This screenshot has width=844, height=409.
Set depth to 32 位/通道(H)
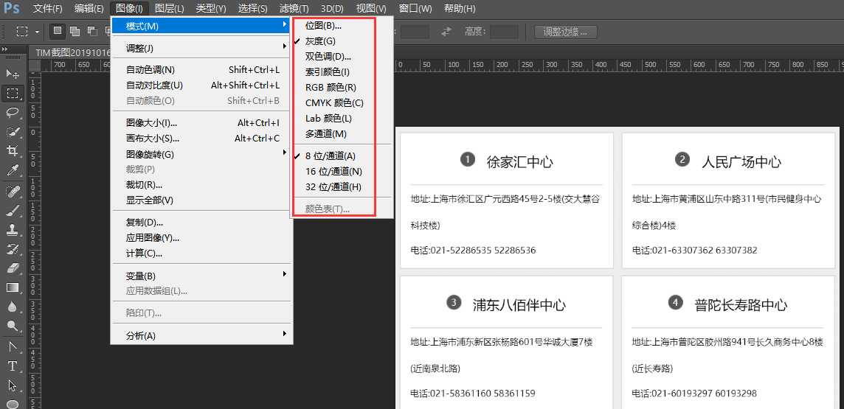coord(333,187)
